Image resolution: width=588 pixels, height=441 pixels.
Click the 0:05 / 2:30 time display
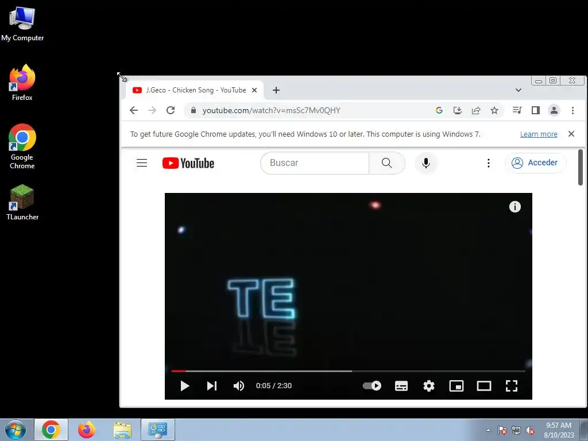click(x=274, y=386)
